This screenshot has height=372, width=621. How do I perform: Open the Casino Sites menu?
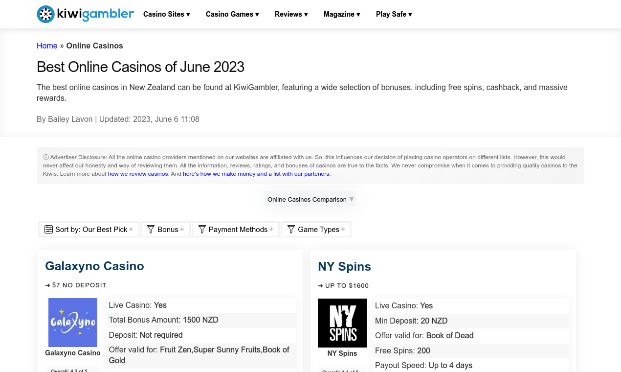(166, 14)
